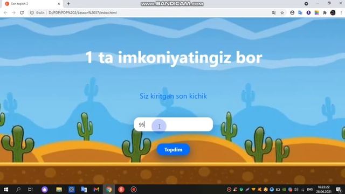Open the blue @ mail app on taskbar
Viewport: 345px width, 194px height.
(72, 189)
